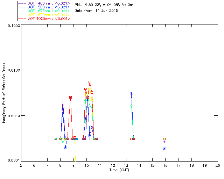Click the x-axis tick label 9

tap(73, 165)
